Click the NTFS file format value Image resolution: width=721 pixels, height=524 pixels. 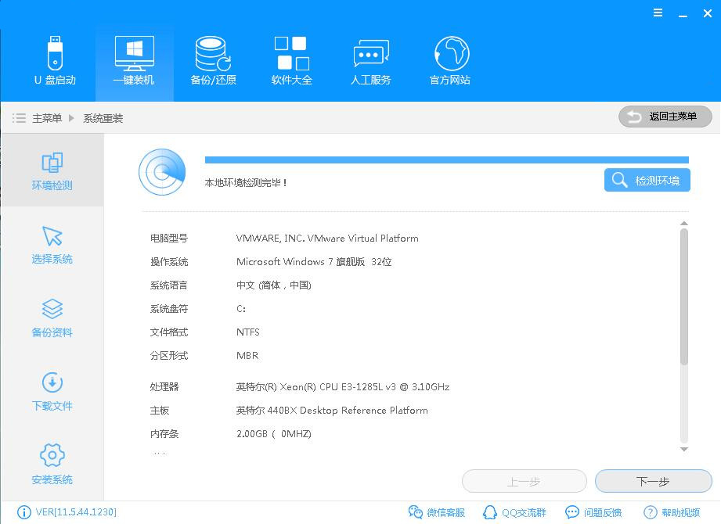point(248,332)
